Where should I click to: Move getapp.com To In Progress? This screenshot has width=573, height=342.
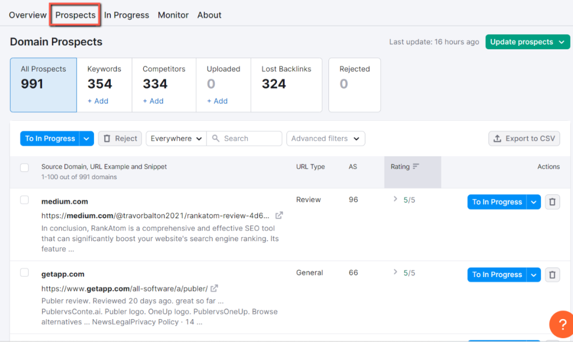coord(497,274)
